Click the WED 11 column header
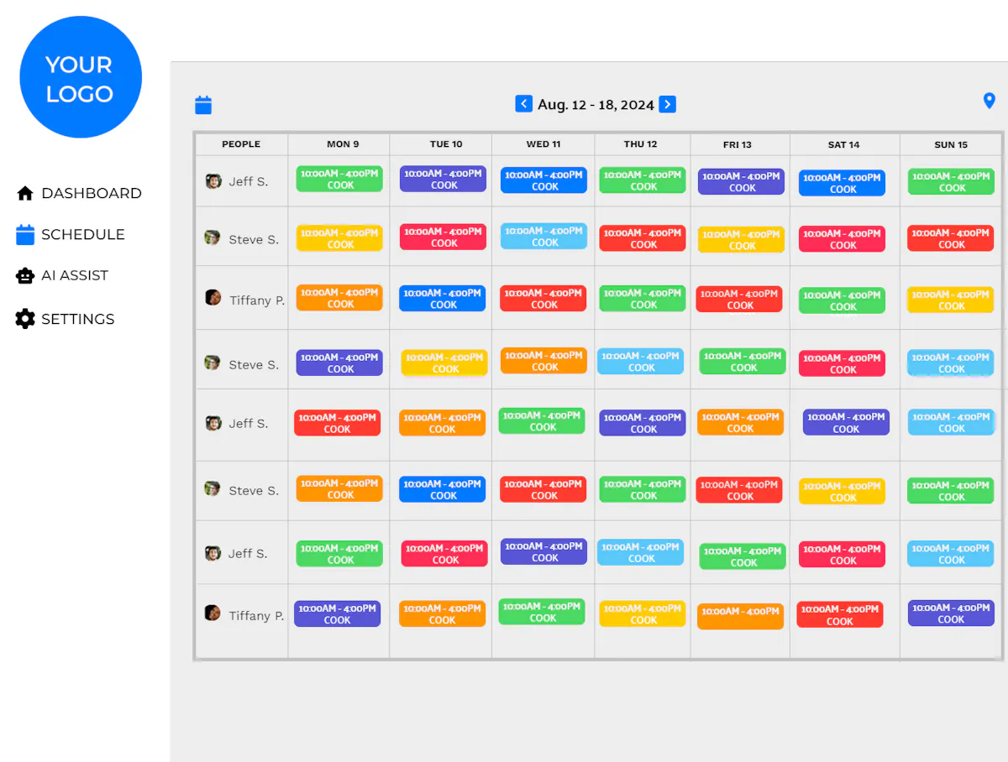Viewport: 1008px width, 762px height. coord(543,144)
